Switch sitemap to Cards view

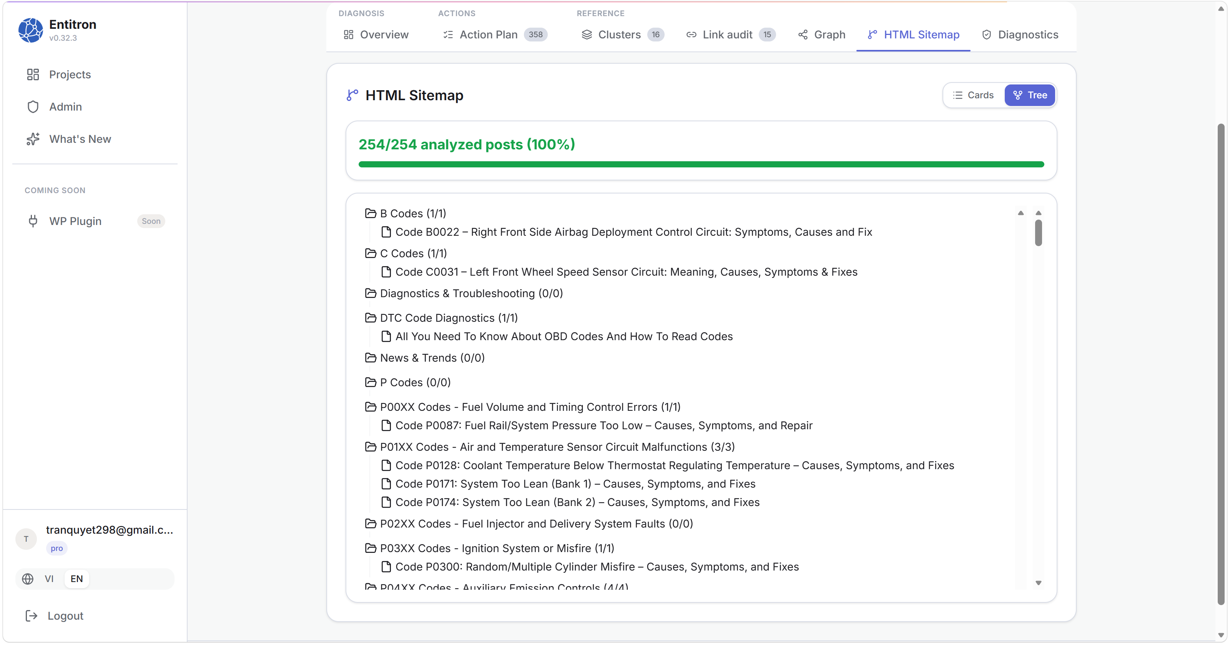[x=974, y=95]
